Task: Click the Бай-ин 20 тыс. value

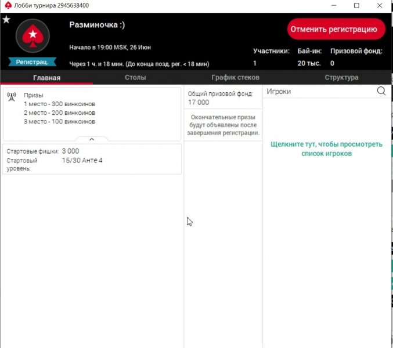Action: click(x=308, y=63)
